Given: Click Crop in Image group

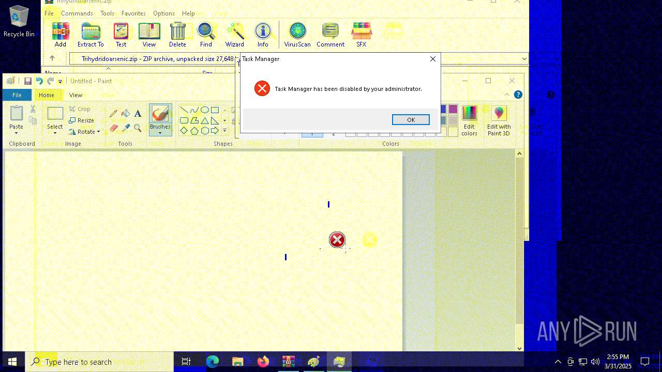Looking at the screenshot, I should (x=80, y=109).
